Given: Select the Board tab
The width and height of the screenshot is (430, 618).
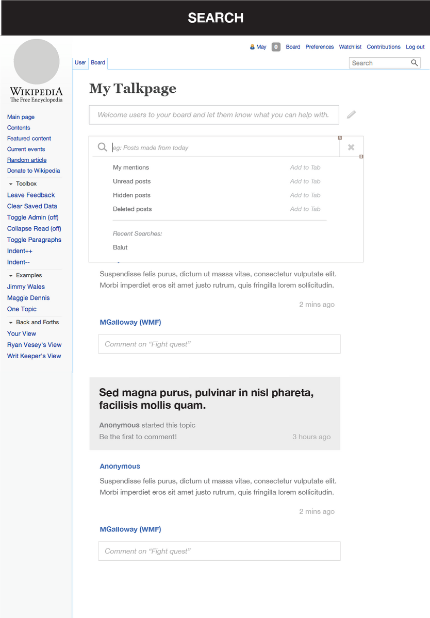Looking at the screenshot, I should tap(98, 63).
